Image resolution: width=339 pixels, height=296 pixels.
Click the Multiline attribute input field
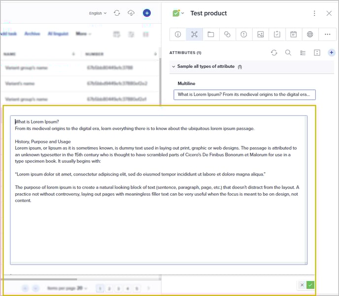tap(244, 94)
